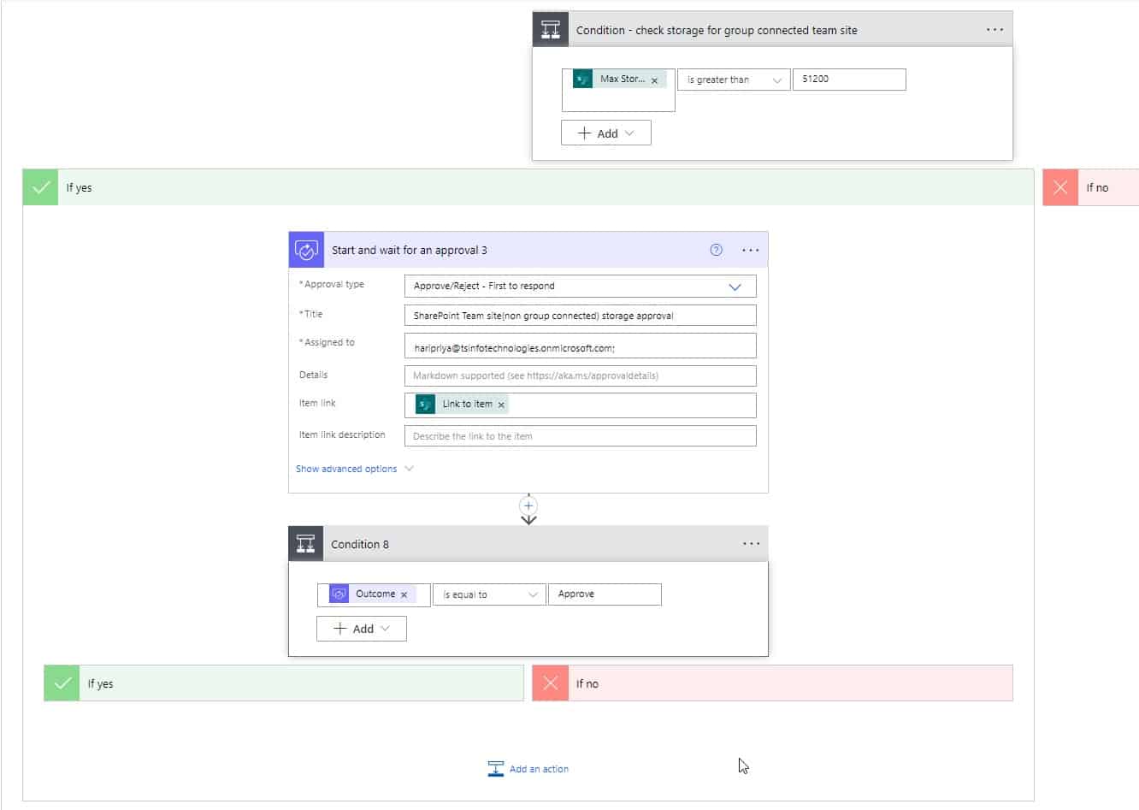The height and width of the screenshot is (810, 1139).
Task: Show advanced options for the approval
Action: [355, 469]
